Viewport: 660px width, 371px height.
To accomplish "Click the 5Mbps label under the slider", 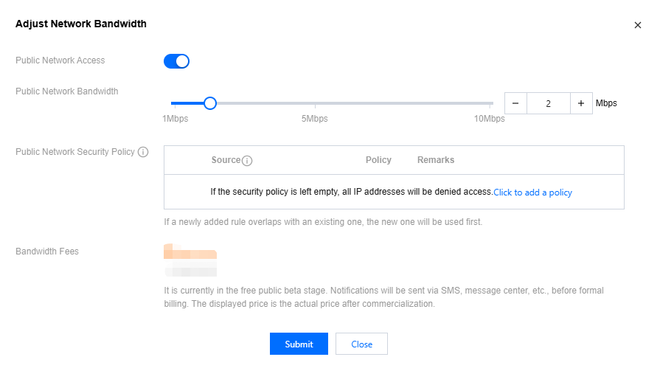I will (315, 119).
